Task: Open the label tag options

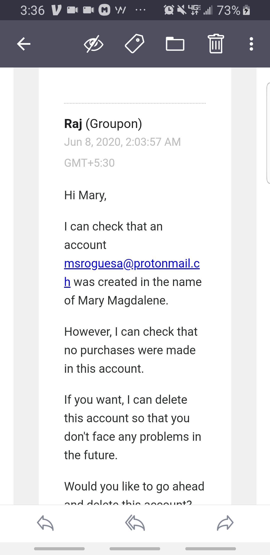Action: click(134, 44)
